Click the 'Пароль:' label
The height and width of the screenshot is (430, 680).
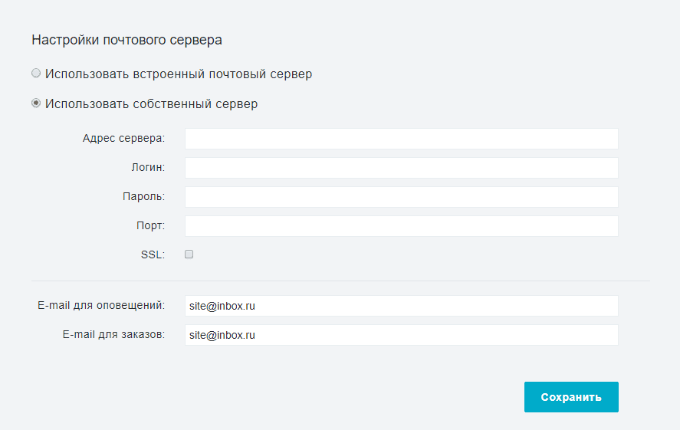[143, 196]
